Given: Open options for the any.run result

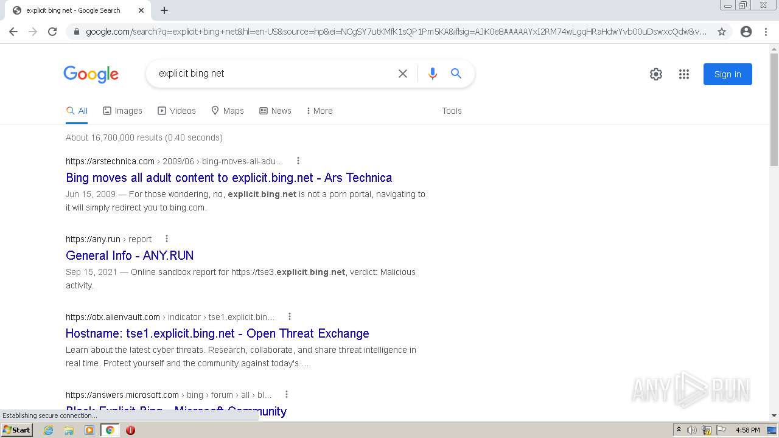Looking at the screenshot, I should pyautogui.click(x=167, y=239).
